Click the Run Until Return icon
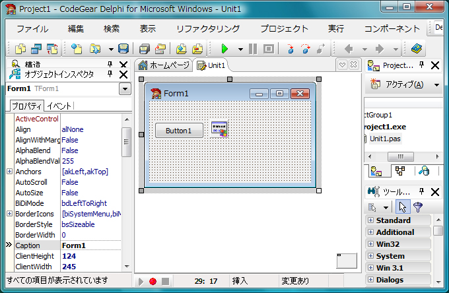Viewport: 449px width, 293px height. 321,49
